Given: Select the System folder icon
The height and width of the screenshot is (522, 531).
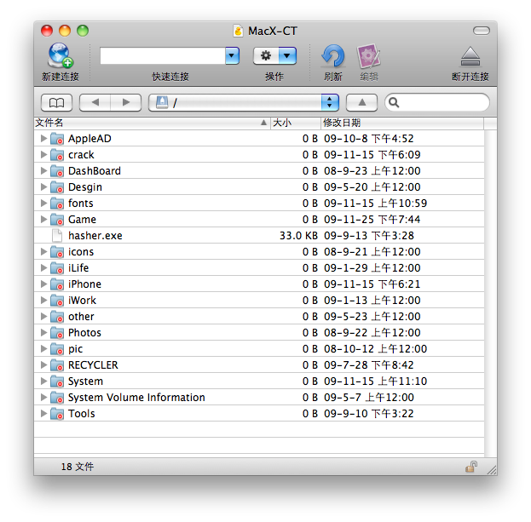Looking at the screenshot, I should 57,381.
